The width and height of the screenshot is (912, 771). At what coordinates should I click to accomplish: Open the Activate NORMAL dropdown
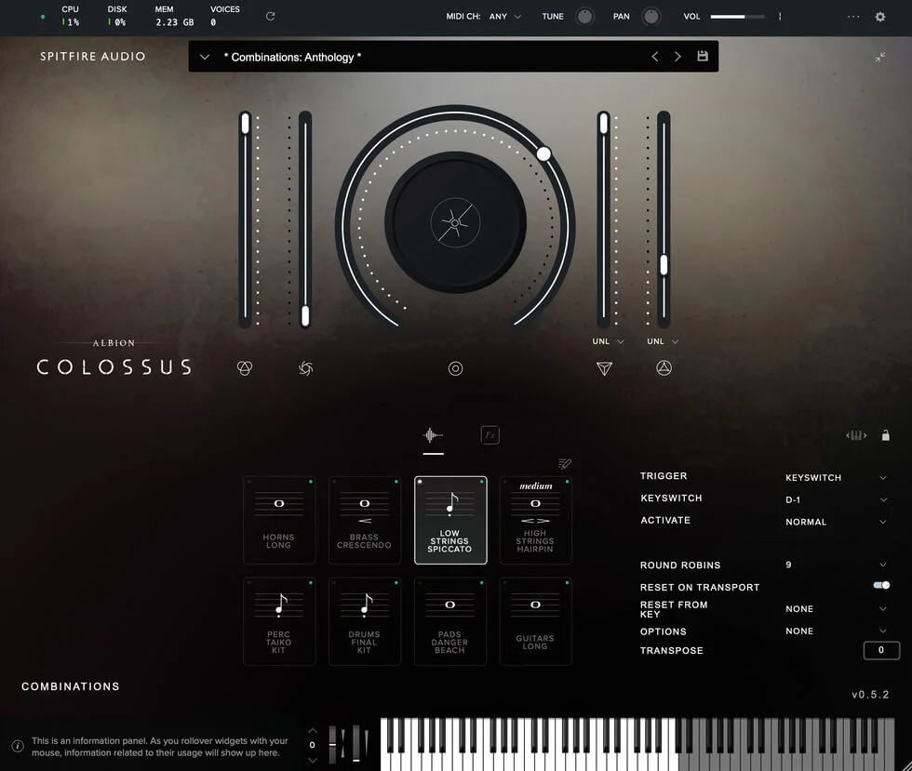click(836, 522)
